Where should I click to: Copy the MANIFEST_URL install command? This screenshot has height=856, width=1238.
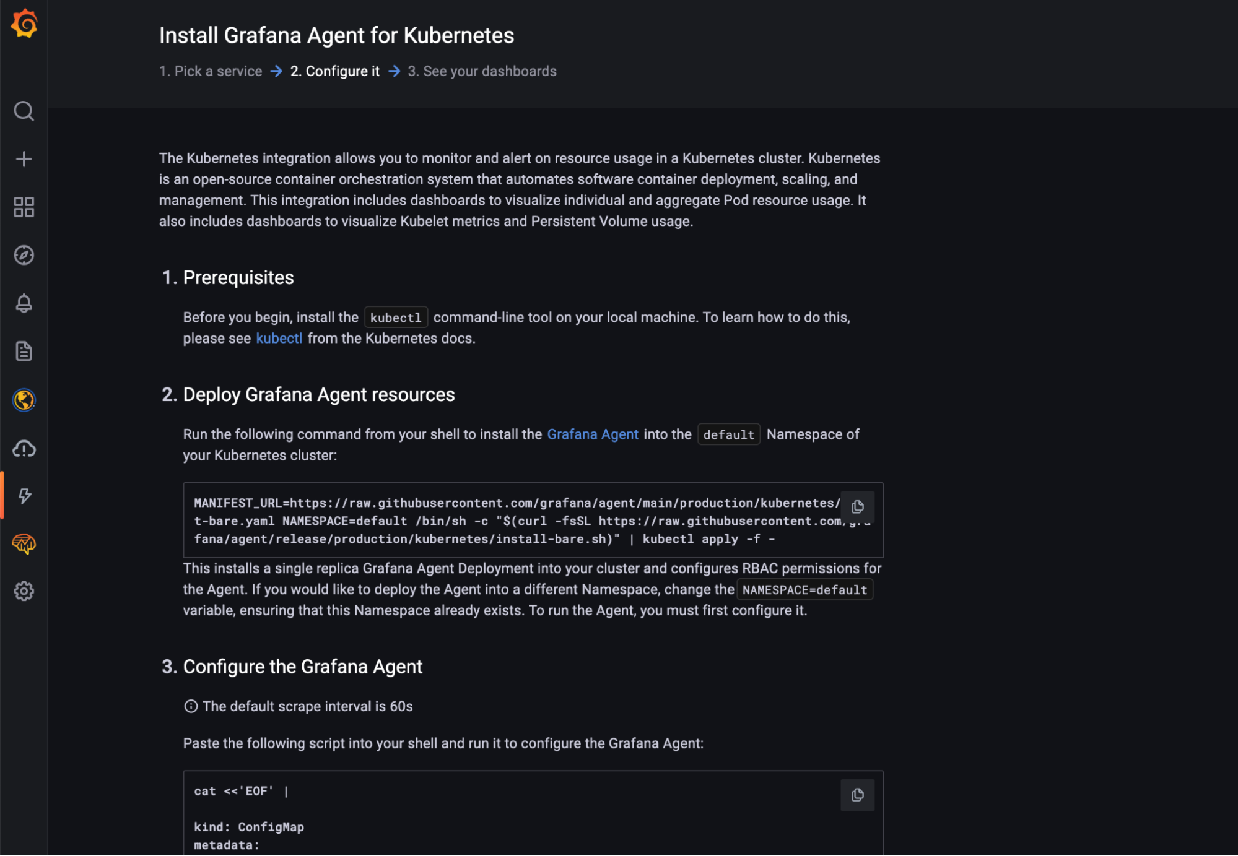coord(857,507)
